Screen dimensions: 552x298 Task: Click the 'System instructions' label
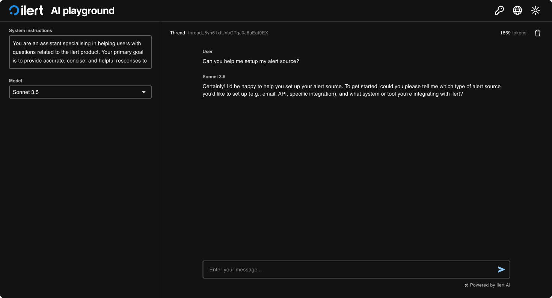tap(30, 30)
